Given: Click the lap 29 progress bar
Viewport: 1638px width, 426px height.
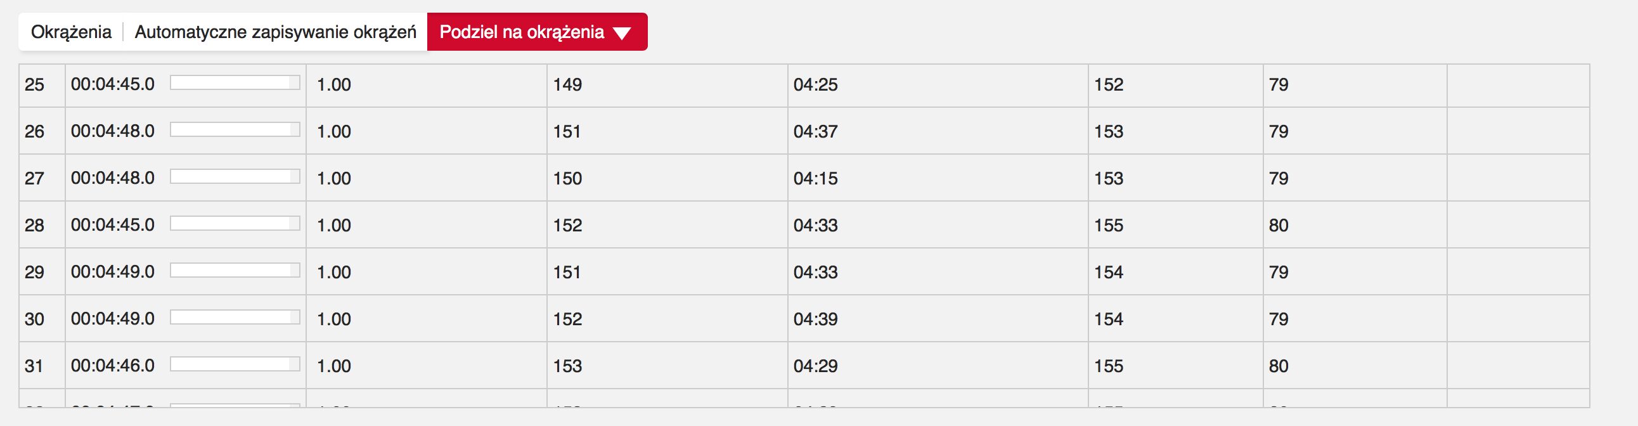Looking at the screenshot, I should (x=235, y=271).
